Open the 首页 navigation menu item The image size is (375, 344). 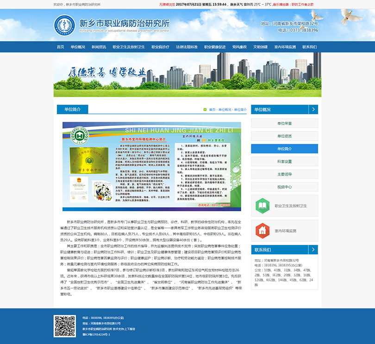[x=60, y=47]
